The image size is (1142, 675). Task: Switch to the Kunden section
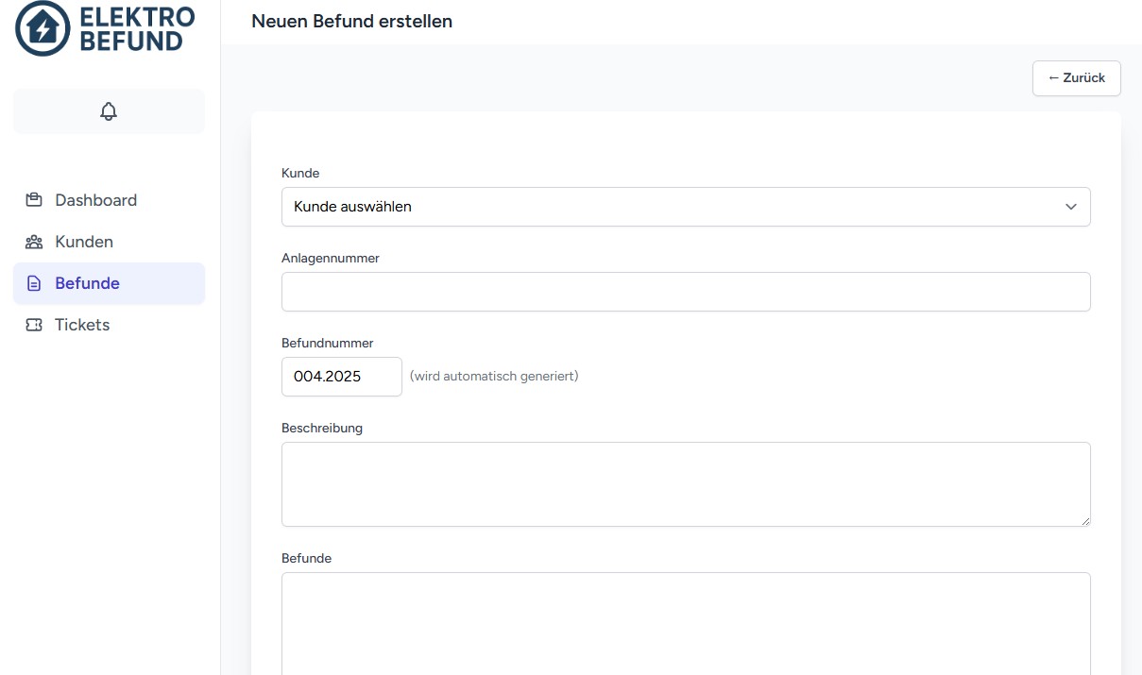84,242
